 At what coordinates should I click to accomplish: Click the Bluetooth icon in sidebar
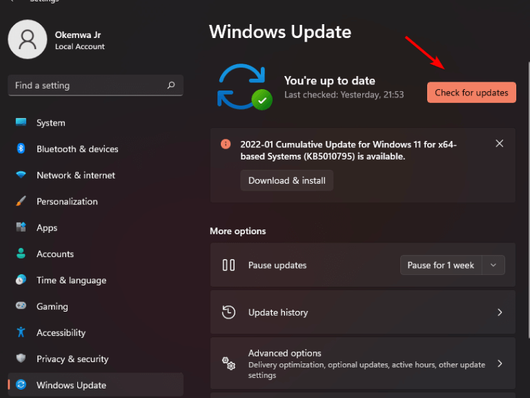(x=21, y=149)
